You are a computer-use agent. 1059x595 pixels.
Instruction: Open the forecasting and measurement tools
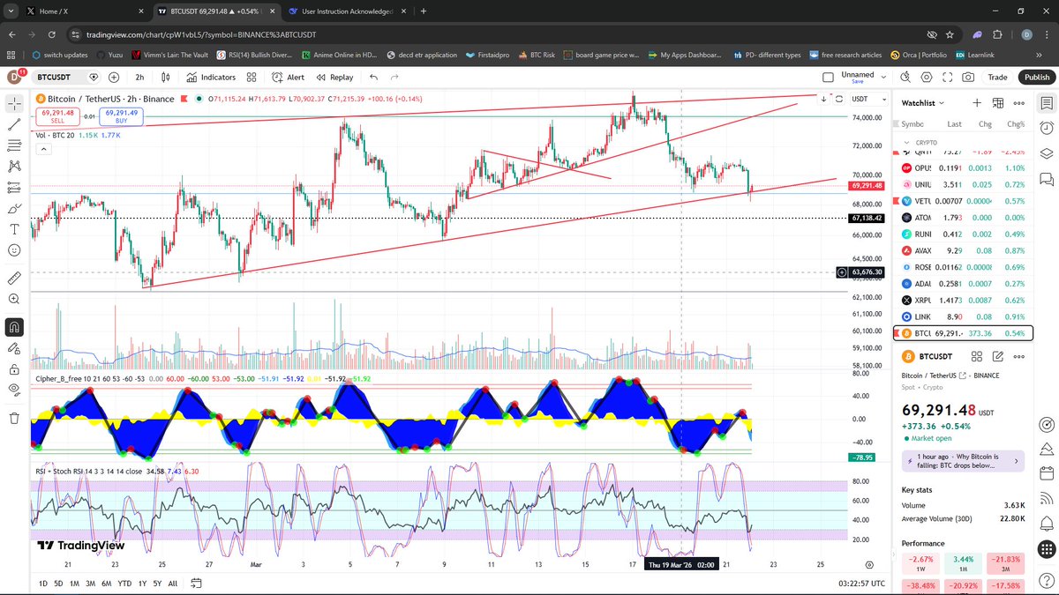tap(14, 187)
